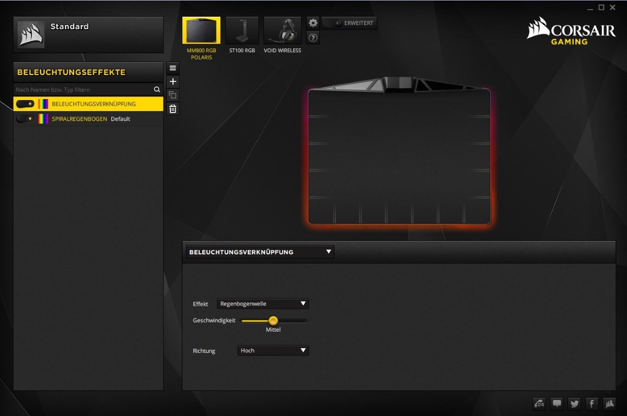The image size is (627, 416).
Task: Open the chat support icon in footer
Action: point(557,403)
